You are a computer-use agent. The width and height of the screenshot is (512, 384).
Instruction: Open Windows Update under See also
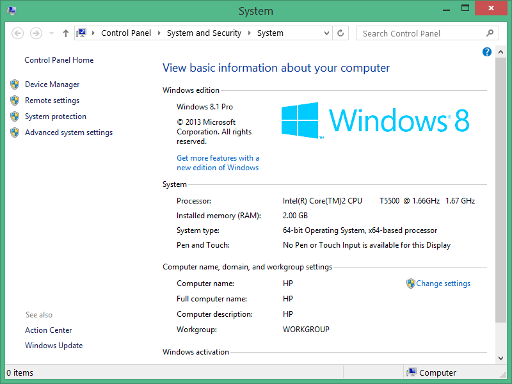[54, 346]
